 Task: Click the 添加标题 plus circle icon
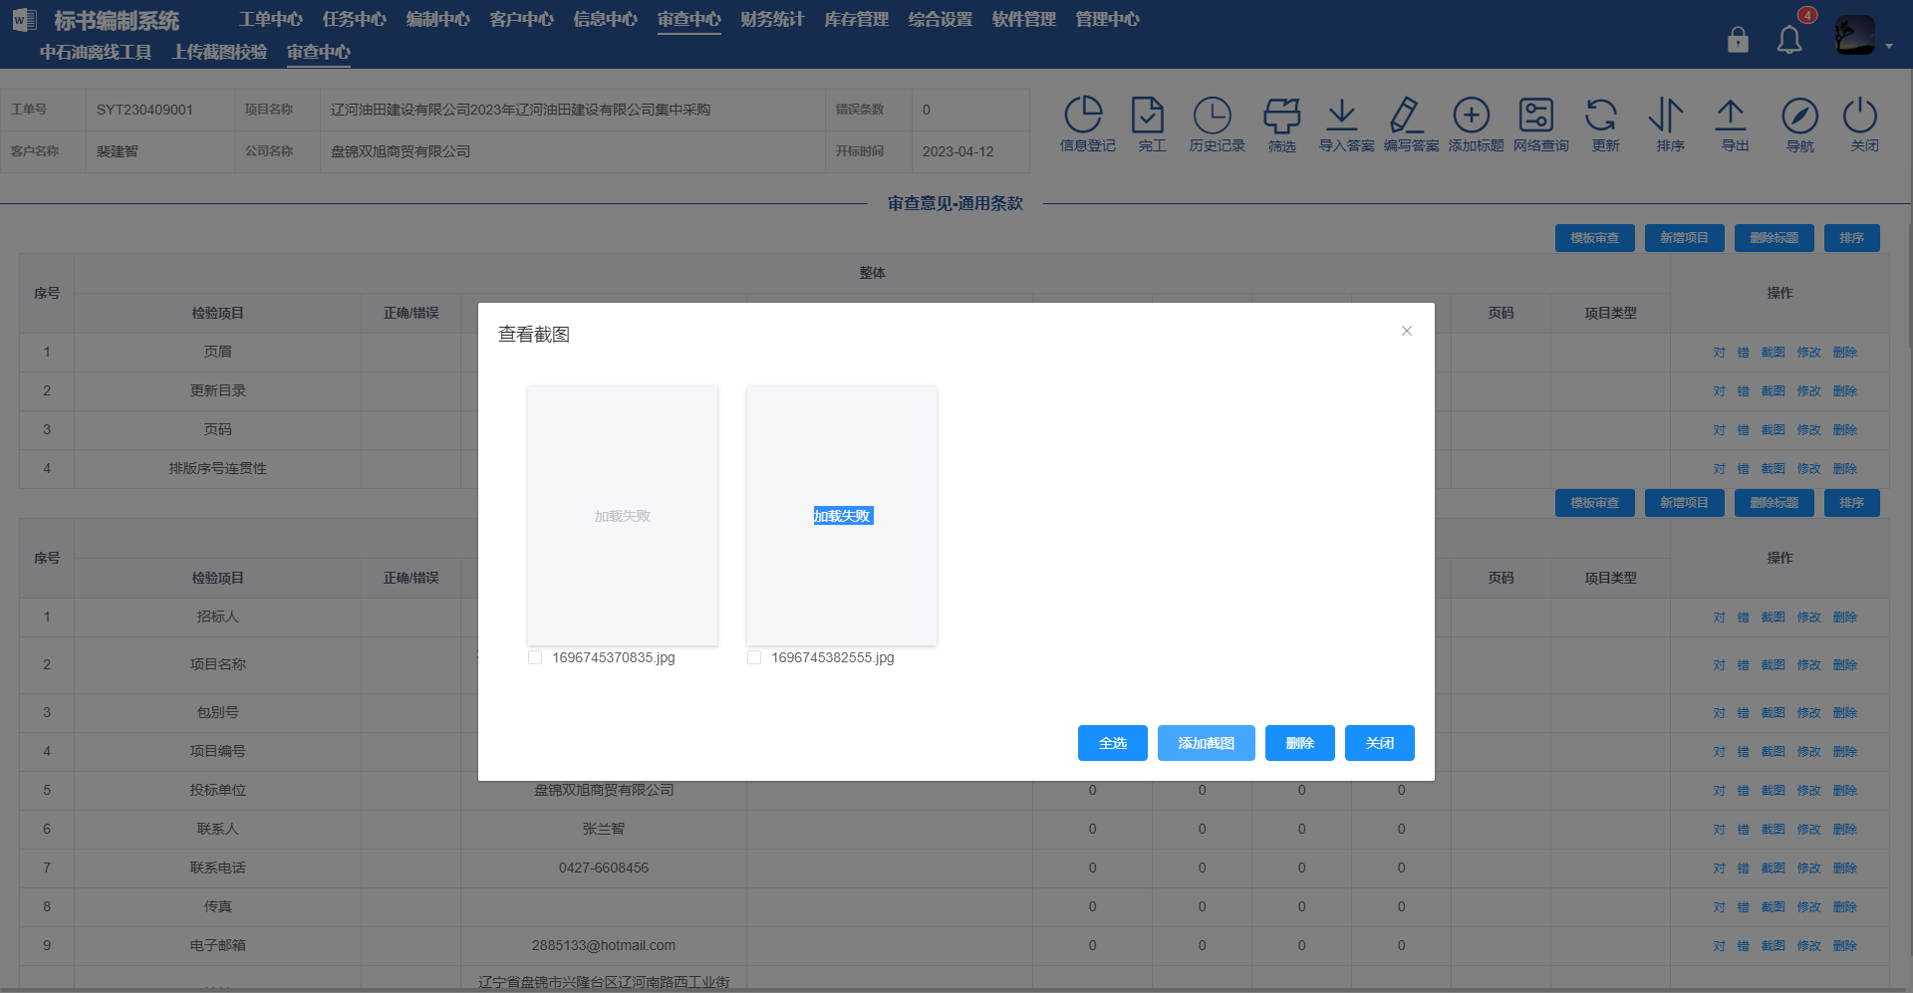tap(1472, 115)
